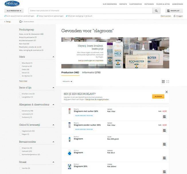Close the bezorgklant banner
Viewport: 187px width, 174px height.
click(166, 92)
